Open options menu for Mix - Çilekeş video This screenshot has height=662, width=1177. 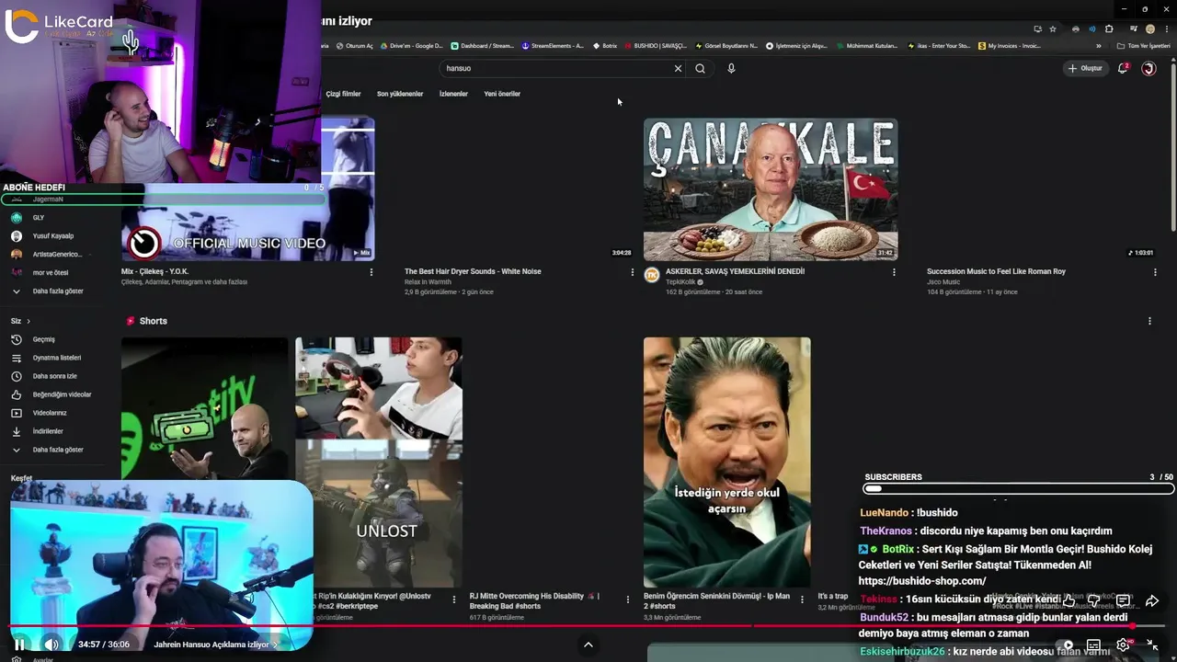click(371, 272)
